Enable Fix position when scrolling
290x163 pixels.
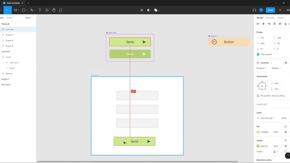click(x=258, y=96)
